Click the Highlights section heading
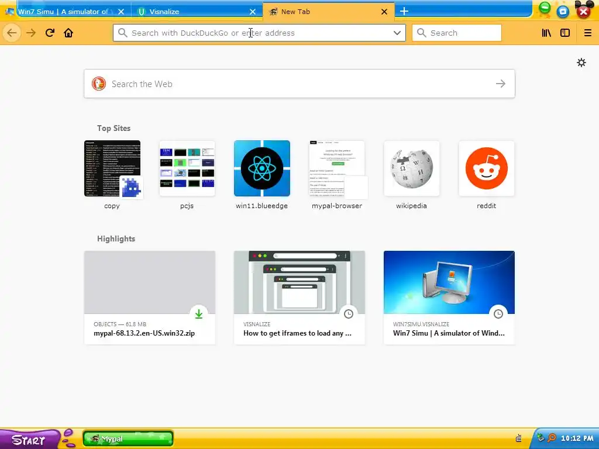The width and height of the screenshot is (599, 449). tap(116, 239)
